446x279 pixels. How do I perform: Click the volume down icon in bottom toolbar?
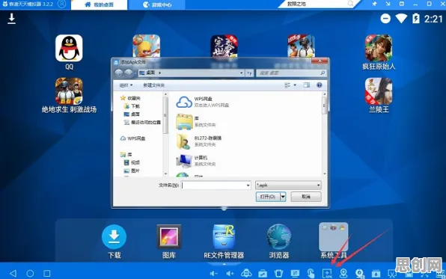(213, 274)
